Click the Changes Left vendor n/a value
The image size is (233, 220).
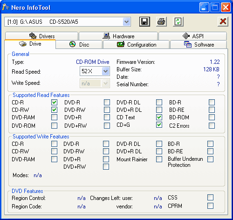pyautogui.click(x=158, y=206)
